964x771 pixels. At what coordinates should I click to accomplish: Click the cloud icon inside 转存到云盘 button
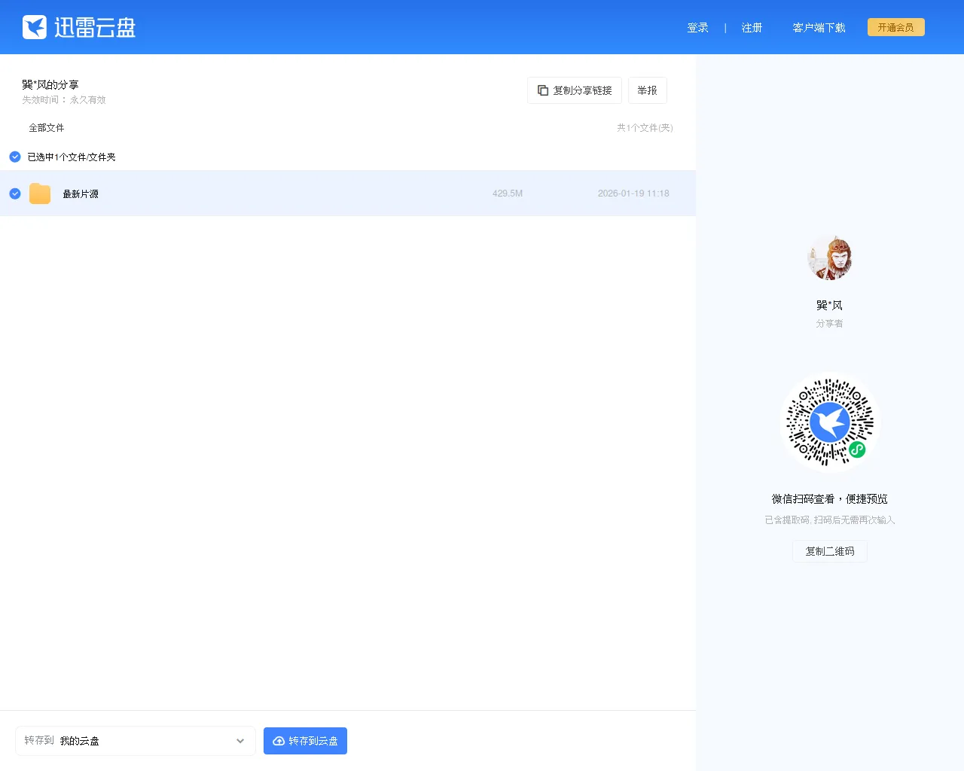click(278, 741)
